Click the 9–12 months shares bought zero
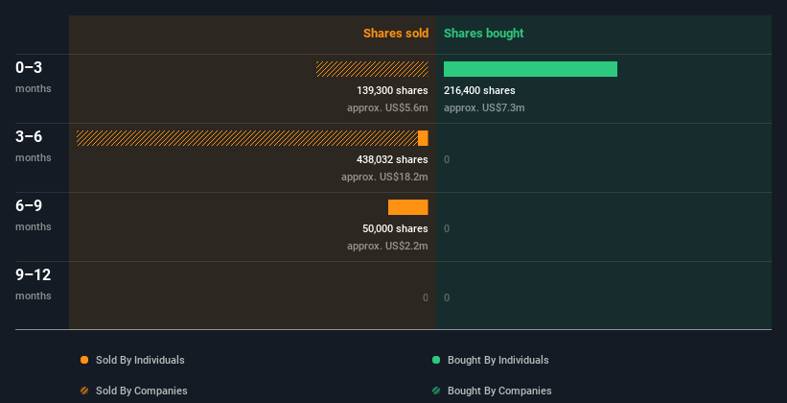787x403 pixels. 447,297
